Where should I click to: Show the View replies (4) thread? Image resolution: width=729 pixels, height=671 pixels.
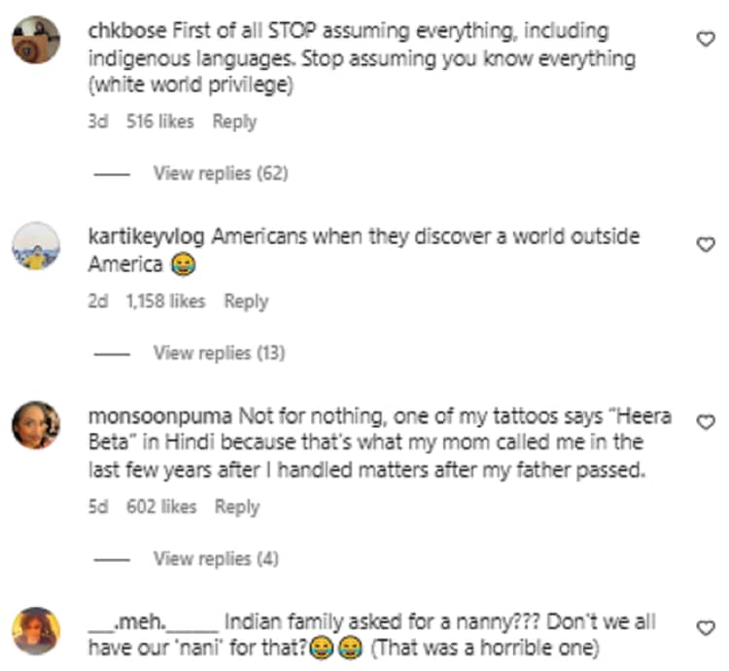point(215,559)
